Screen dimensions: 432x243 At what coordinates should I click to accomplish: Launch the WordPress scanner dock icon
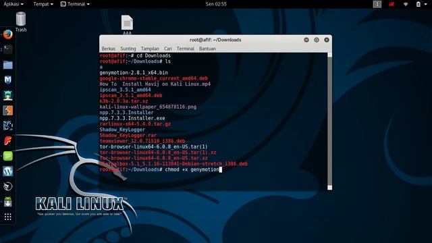pos(7,171)
